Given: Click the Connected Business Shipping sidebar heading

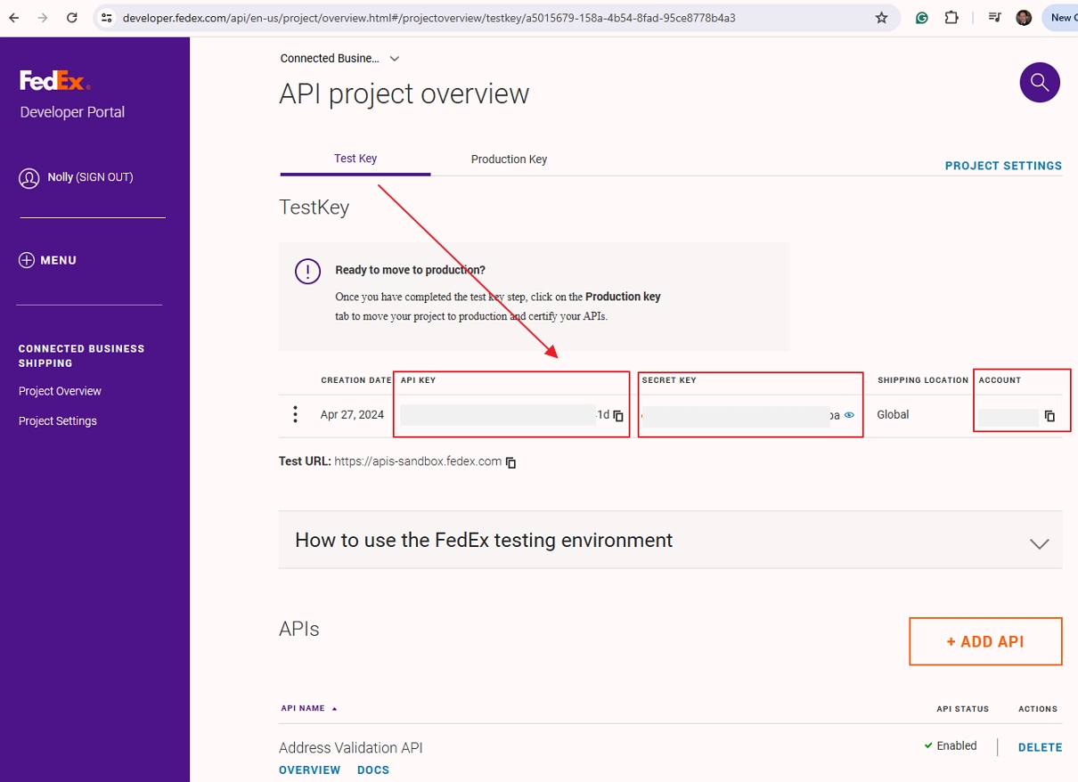Looking at the screenshot, I should [81, 356].
